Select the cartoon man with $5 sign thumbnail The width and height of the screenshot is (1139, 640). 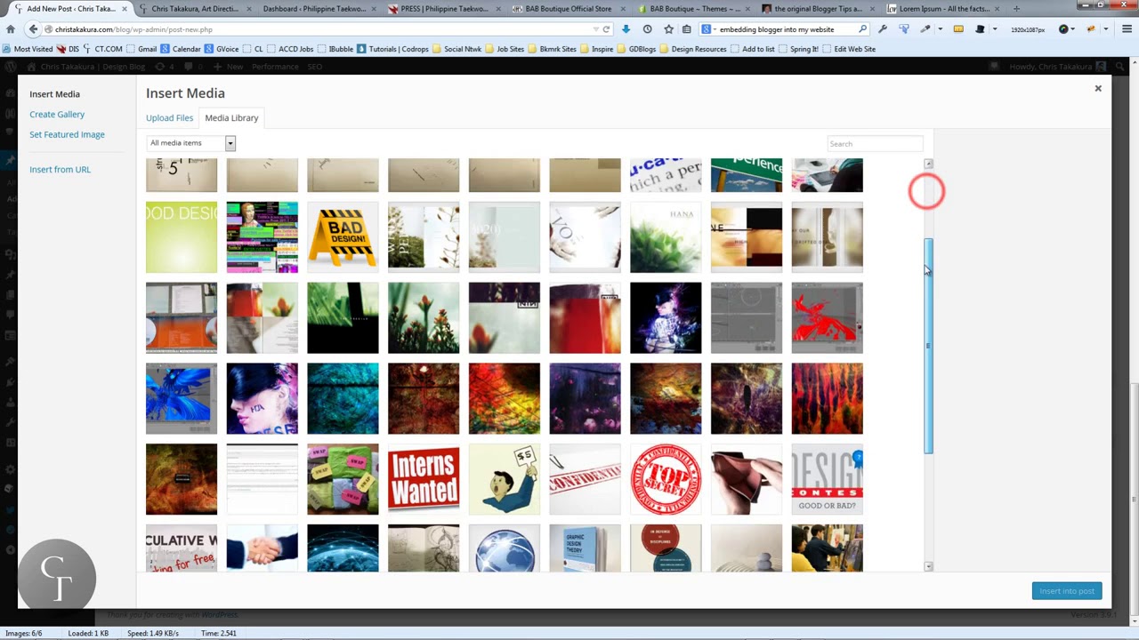tap(504, 479)
